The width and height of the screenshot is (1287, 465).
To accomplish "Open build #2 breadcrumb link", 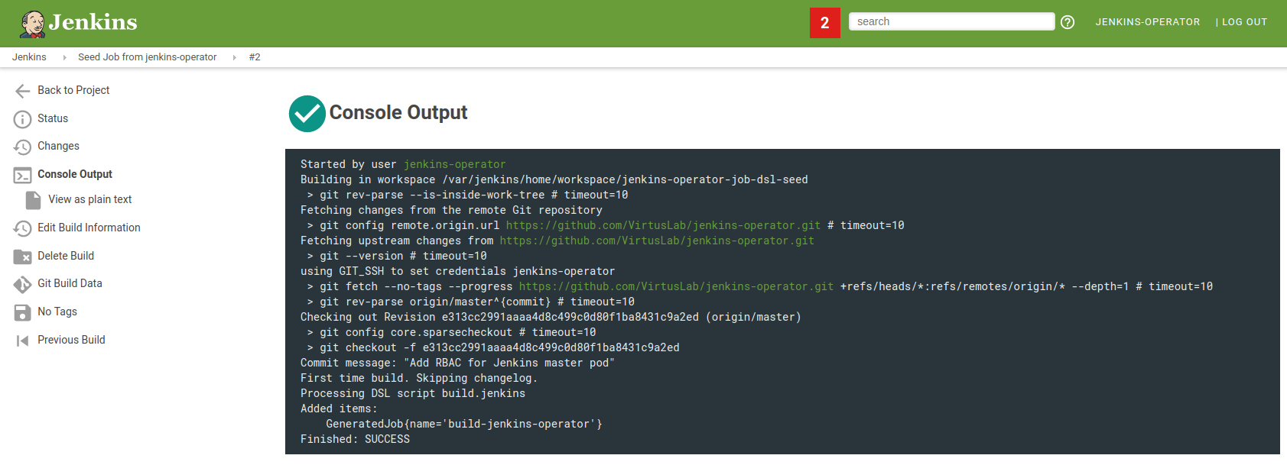I will [255, 57].
